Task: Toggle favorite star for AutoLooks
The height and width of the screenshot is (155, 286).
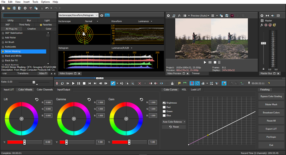Action: [3, 47]
